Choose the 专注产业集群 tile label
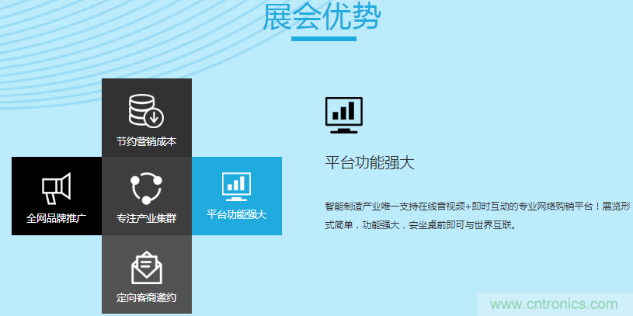Viewport: 633px width, 316px height. [x=146, y=218]
